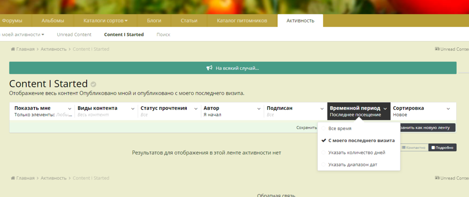The image size is (469, 197).
Task: Click the 'Обратная связь' footer link
Action: [x=276, y=195]
